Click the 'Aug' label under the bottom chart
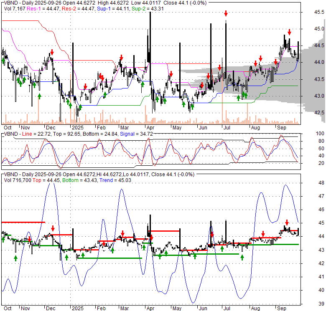This screenshot has height=311, width=326. pos(255,308)
